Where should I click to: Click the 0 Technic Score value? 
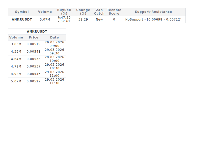(x=114, y=20)
